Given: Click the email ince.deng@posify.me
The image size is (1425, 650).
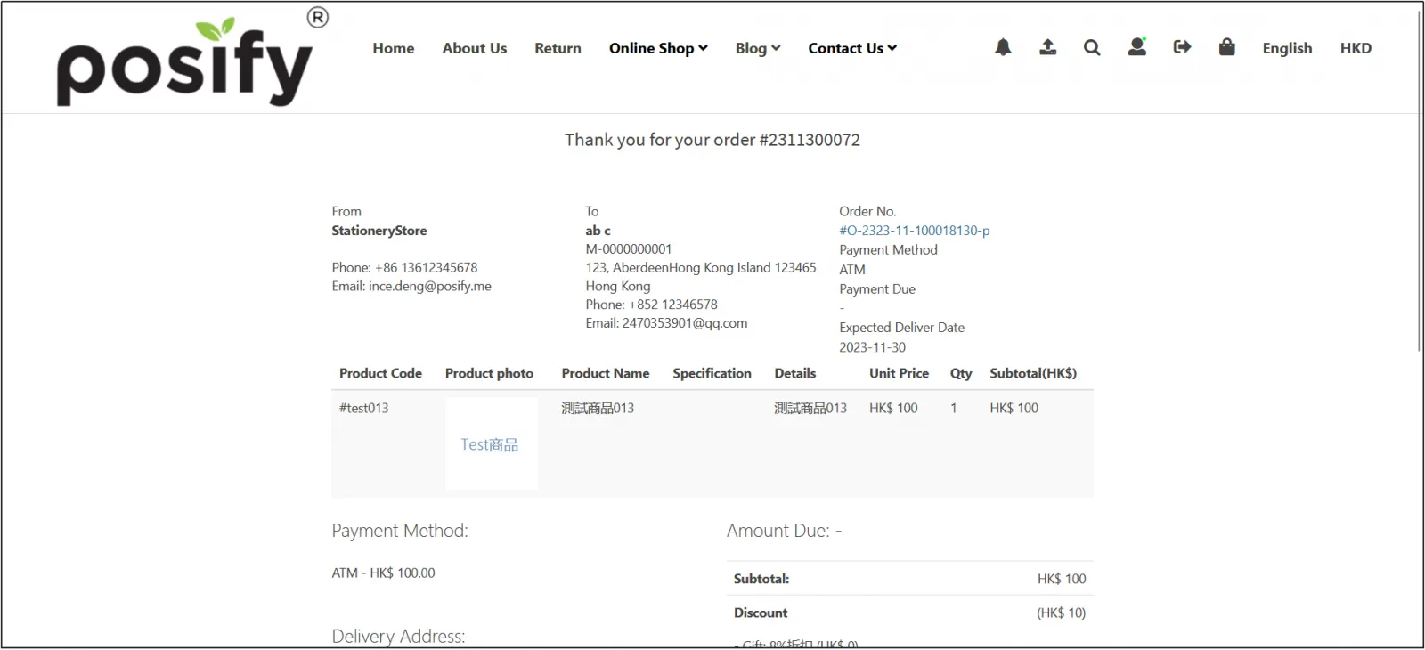Looking at the screenshot, I should point(430,287).
